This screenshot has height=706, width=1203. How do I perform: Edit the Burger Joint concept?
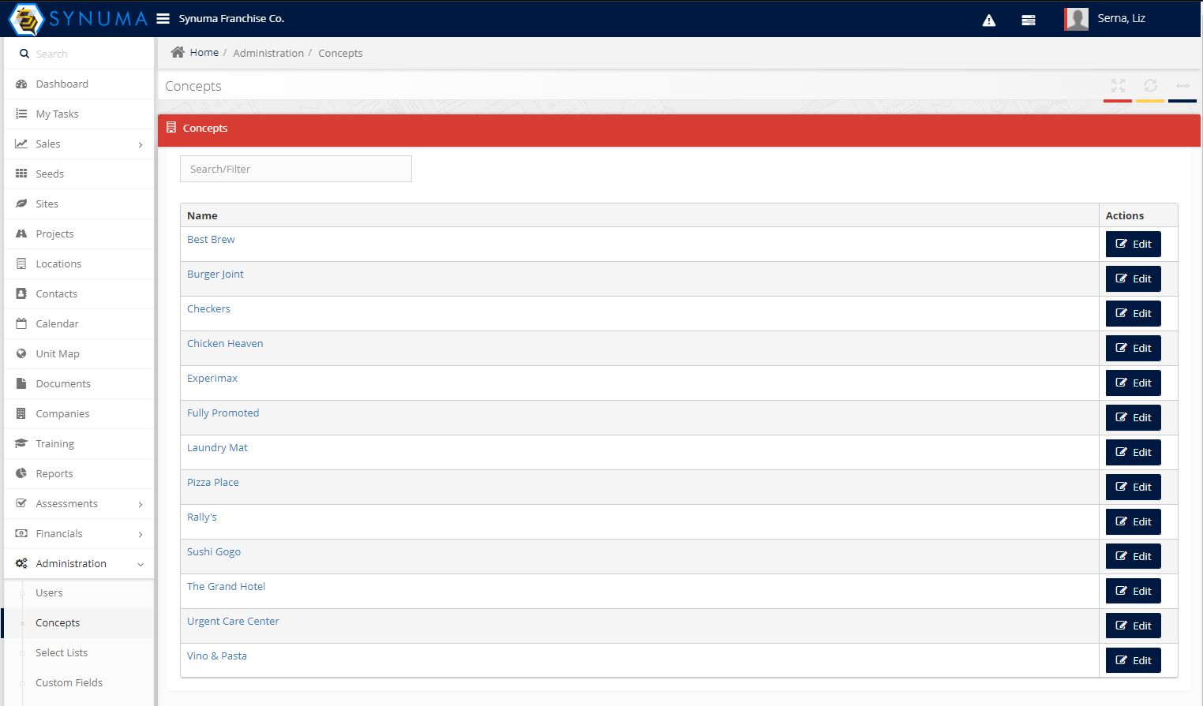pyautogui.click(x=1133, y=278)
